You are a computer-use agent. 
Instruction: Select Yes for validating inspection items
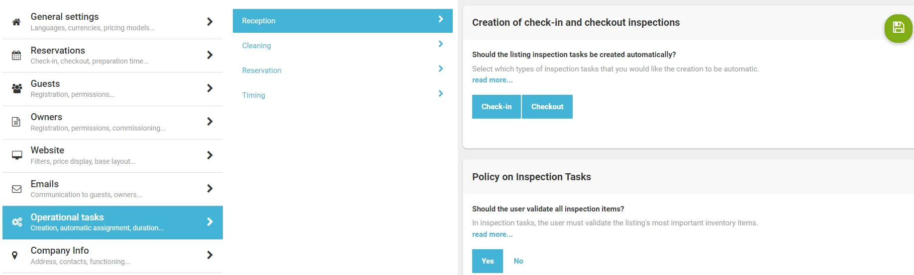coord(487,261)
